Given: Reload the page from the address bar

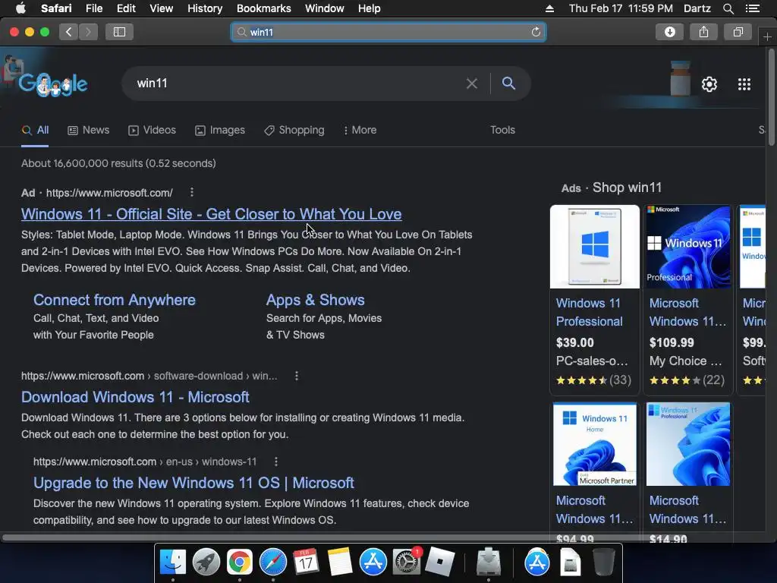Looking at the screenshot, I should pyautogui.click(x=536, y=32).
